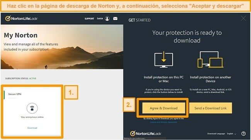The image size is (251, 140).
Task: Click Send a Download Link button
Action: click(x=210, y=108)
